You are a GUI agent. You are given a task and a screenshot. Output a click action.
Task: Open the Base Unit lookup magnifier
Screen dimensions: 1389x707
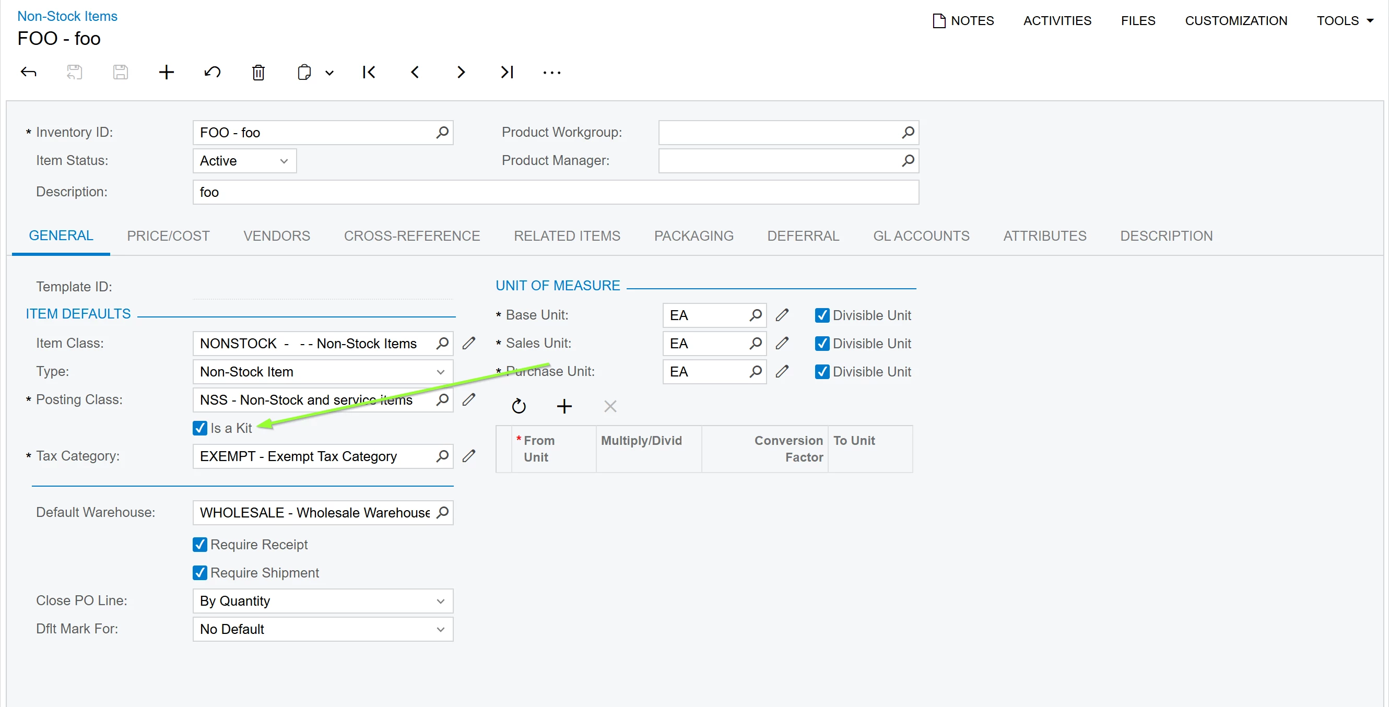755,315
